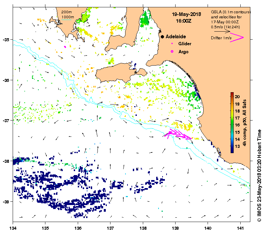Screen dimensions: 264x233
Task: Click the 20 value on color scale
Action: [237, 97]
